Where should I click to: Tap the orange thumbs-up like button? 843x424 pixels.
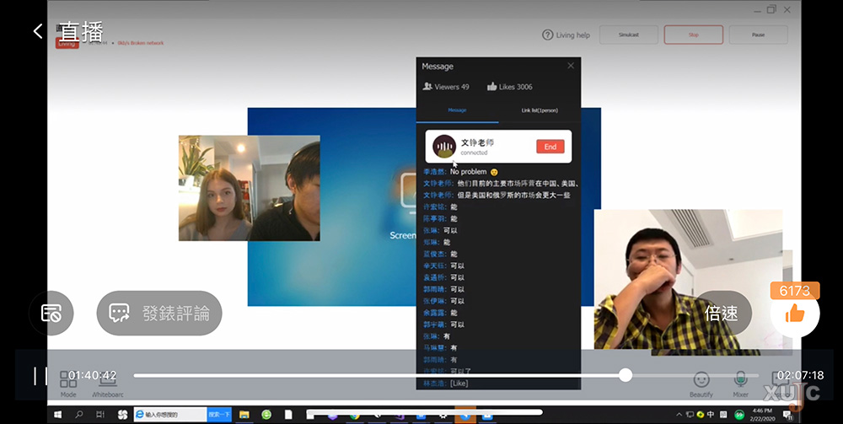pos(794,314)
